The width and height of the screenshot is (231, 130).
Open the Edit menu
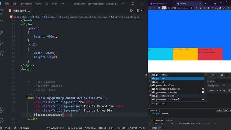pyautogui.click(x=15, y=4)
